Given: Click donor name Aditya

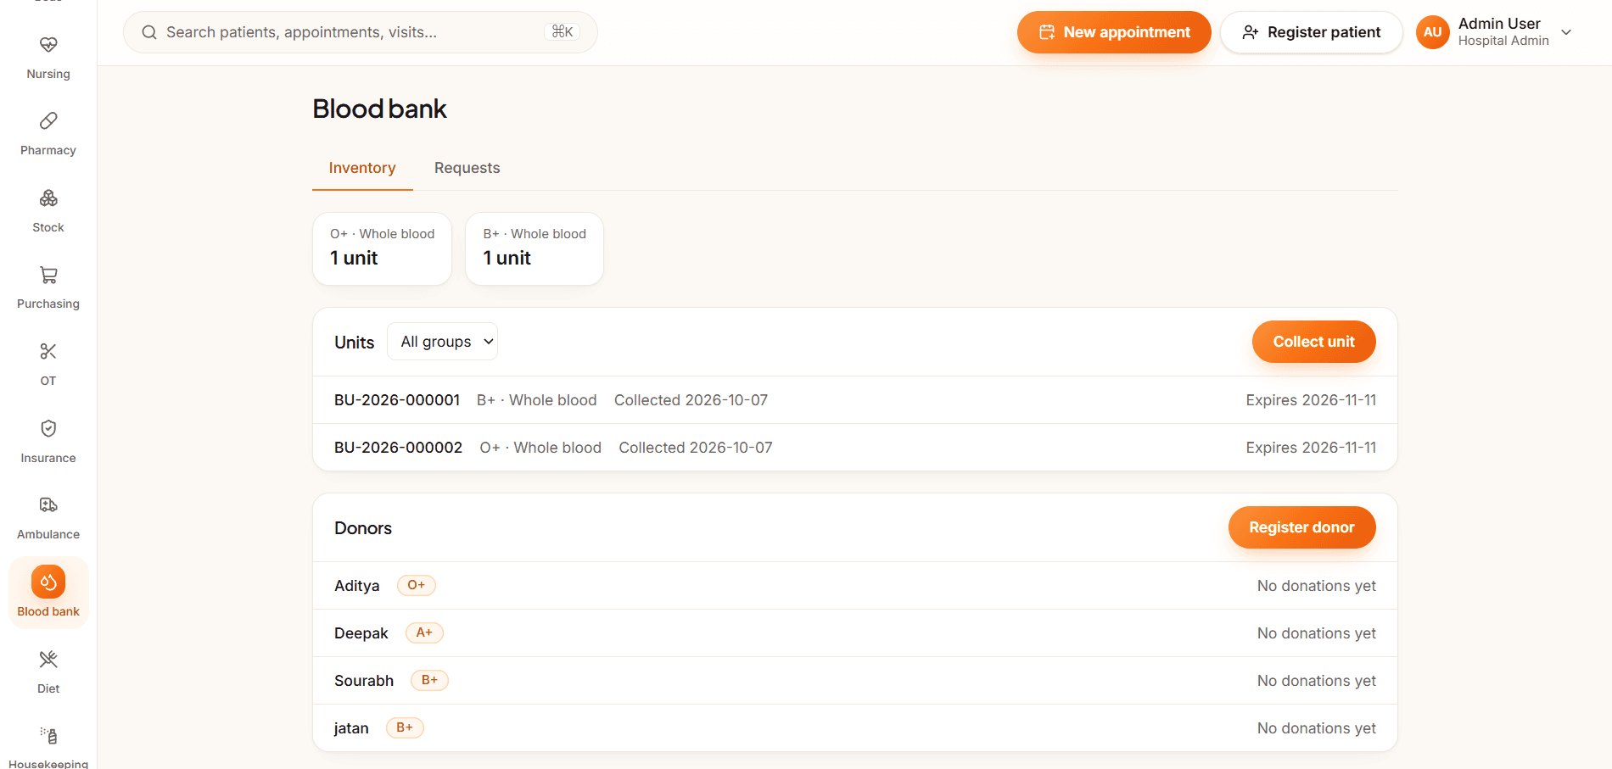Looking at the screenshot, I should [x=356, y=586].
